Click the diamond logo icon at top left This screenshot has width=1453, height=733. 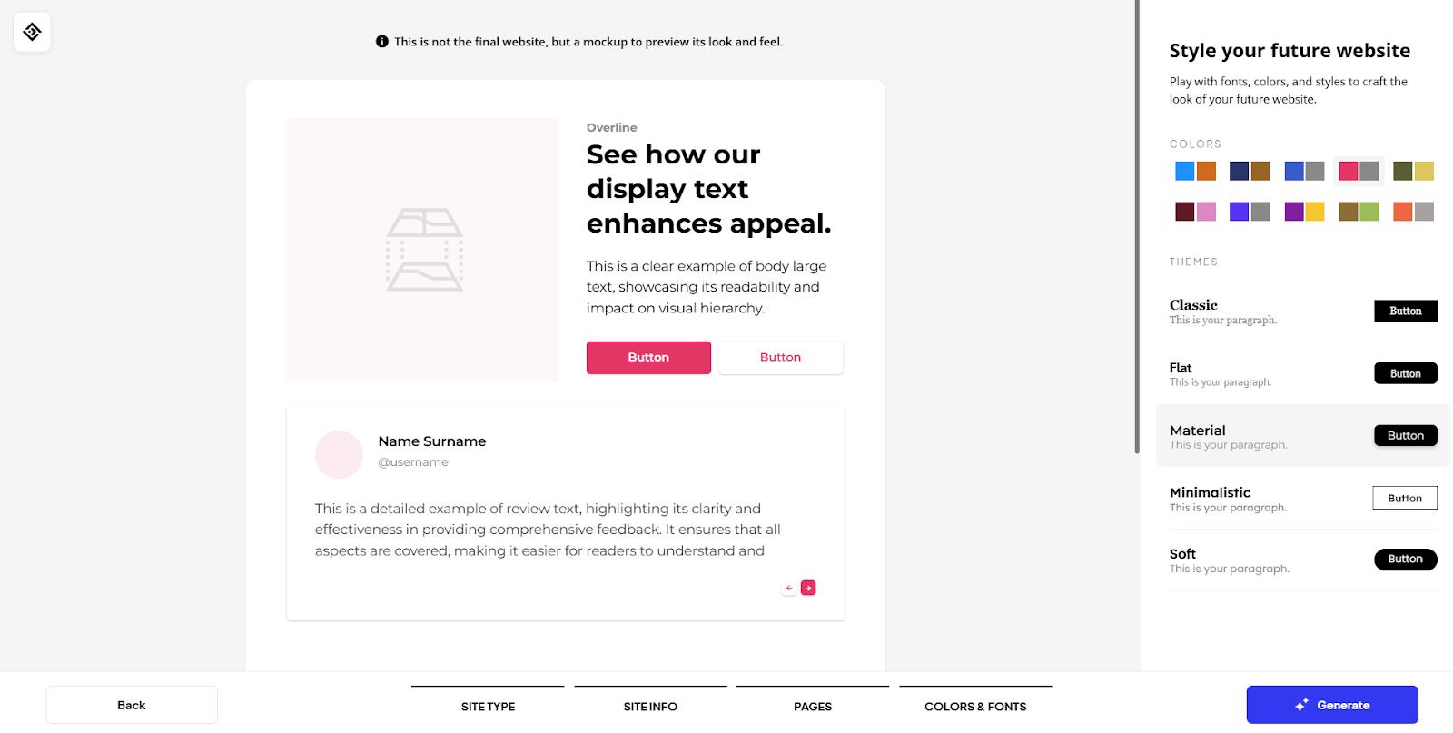click(32, 32)
